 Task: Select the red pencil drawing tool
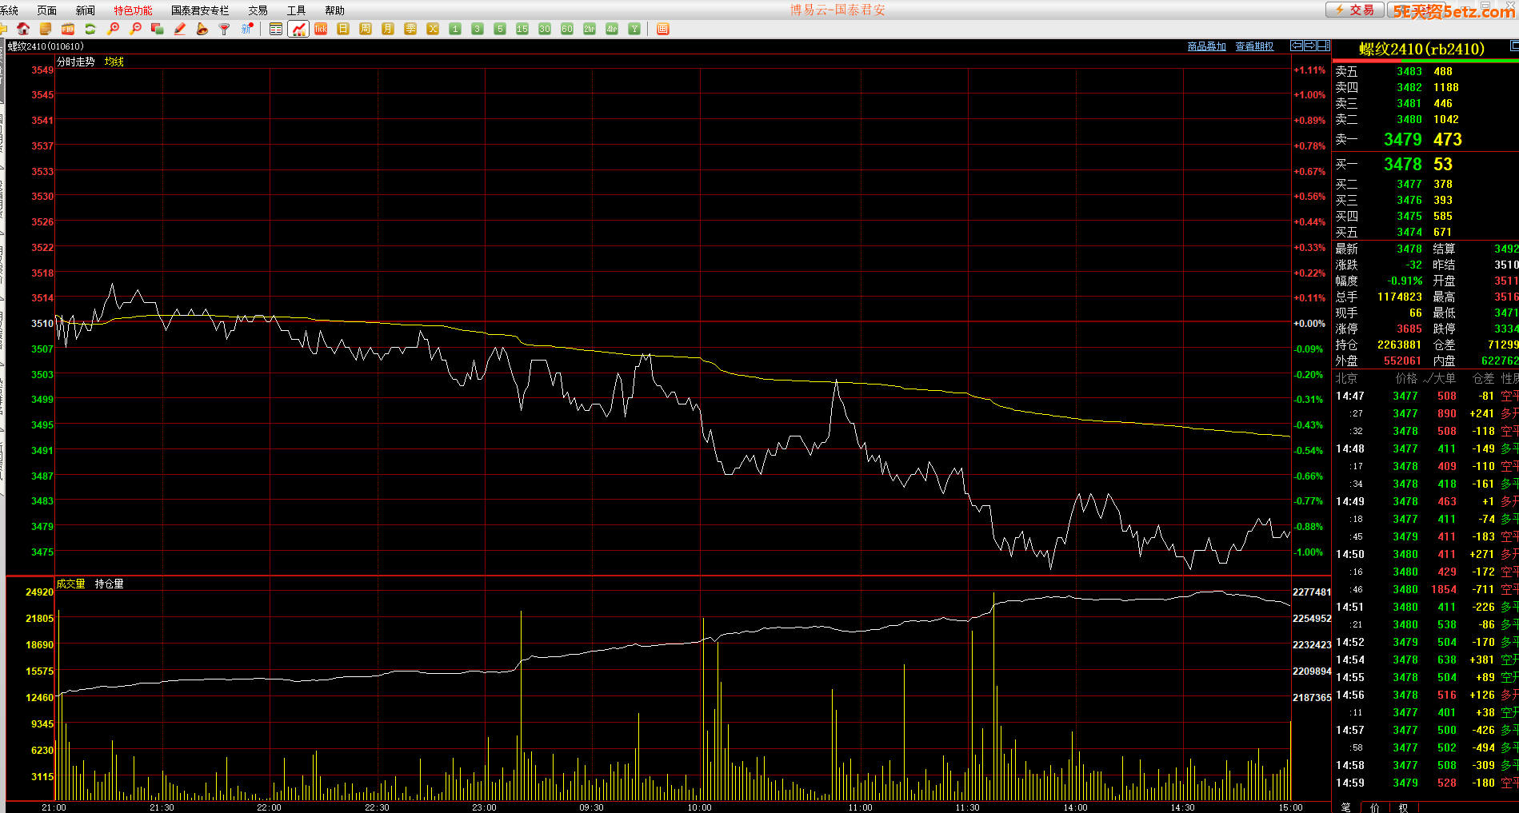(180, 29)
